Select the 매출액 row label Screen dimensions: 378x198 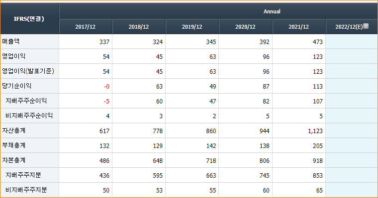tap(10, 41)
